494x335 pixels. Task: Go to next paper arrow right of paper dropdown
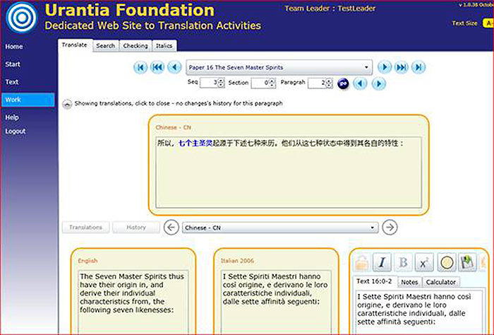point(385,67)
